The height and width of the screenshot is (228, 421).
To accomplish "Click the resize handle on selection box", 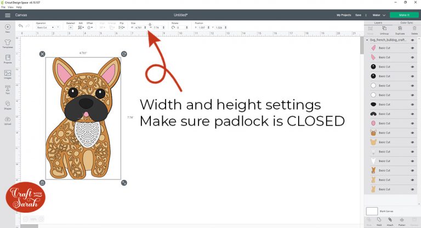I will tap(124, 183).
